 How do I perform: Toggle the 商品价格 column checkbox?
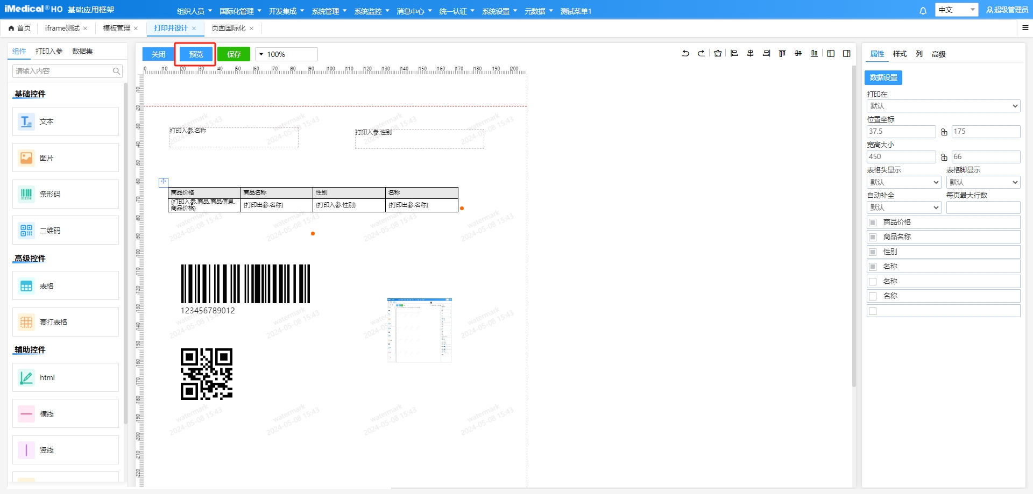click(x=873, y=223)
